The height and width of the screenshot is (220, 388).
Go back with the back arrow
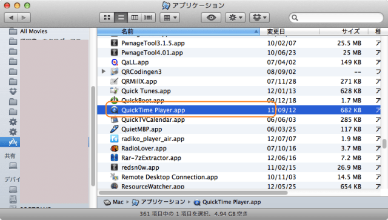[11, 18]
